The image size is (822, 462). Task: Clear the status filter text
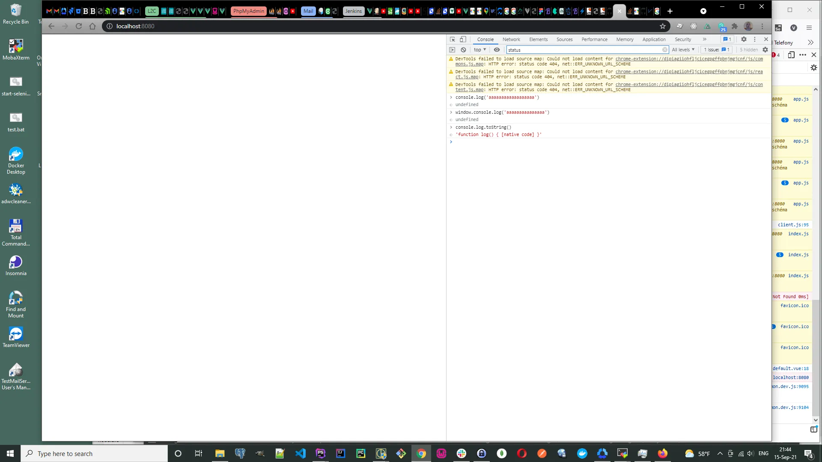pos(664,50)
